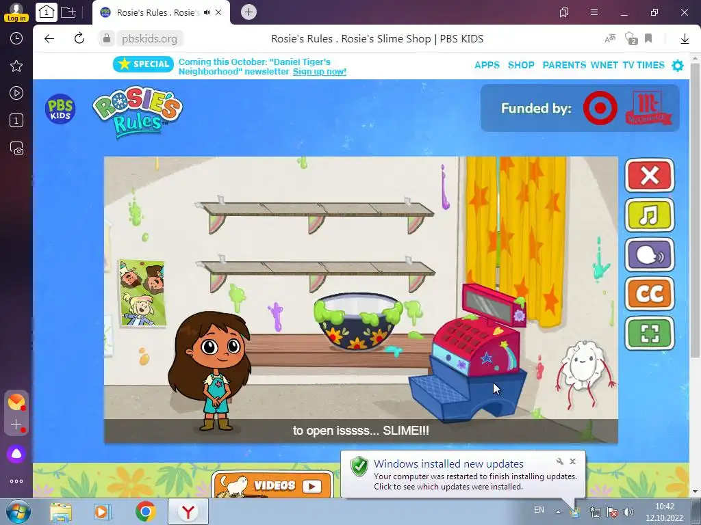Click the volume speaker tray icon

(628, 512)
